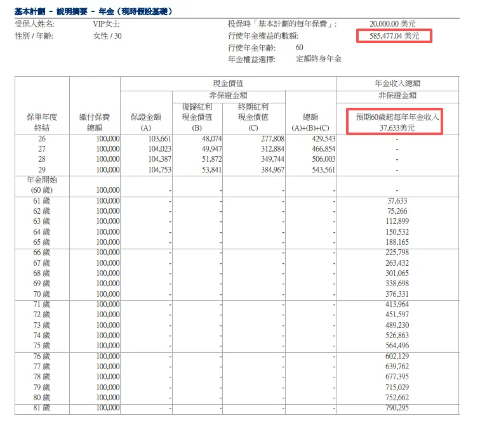Screen dimensions: 480x425
Task: Click reversionary bonus value 48,074
Action: coord(211,139)
